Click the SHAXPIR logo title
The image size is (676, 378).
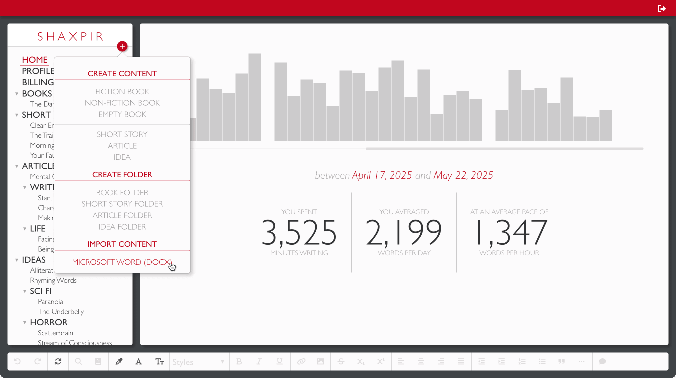70,36
